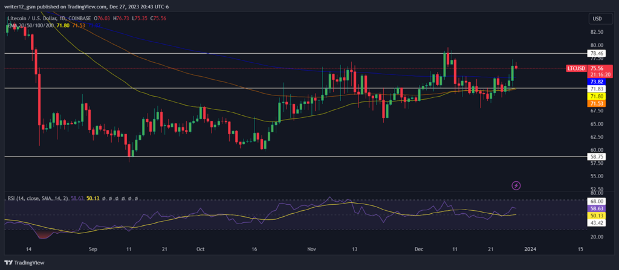Click the TradingView logo at bottom
This screenshot has width=619, height=270.
24,263
